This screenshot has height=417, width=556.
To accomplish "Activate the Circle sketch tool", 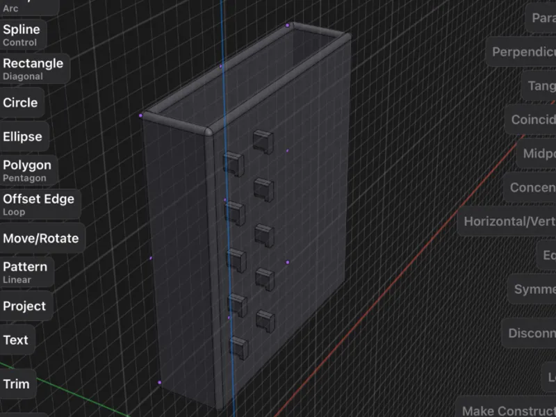I will coord(22,103).
